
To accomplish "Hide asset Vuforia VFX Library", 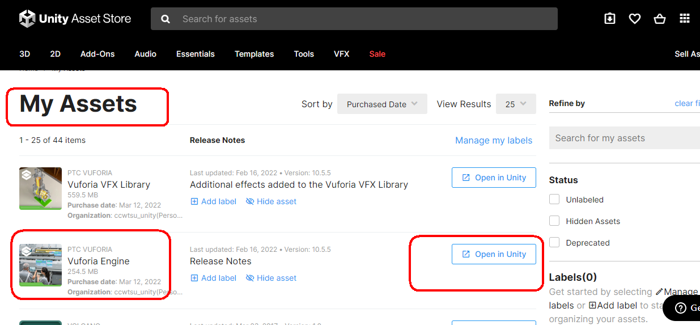I will click(271, 201).
